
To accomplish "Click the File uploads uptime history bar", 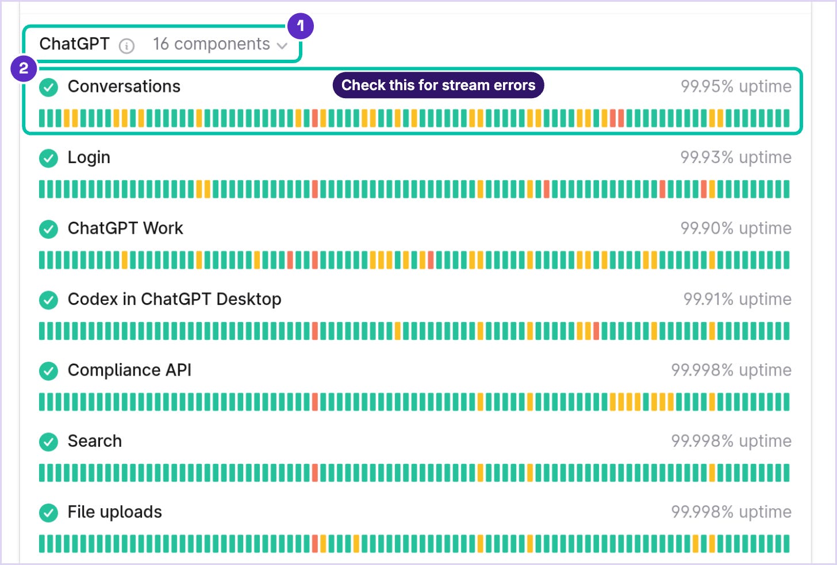I will [414, 544].
